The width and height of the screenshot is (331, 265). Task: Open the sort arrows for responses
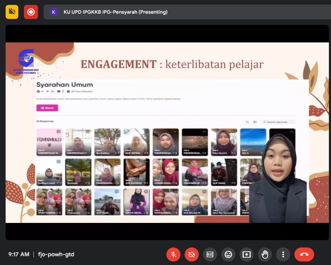tap(247, 122)
